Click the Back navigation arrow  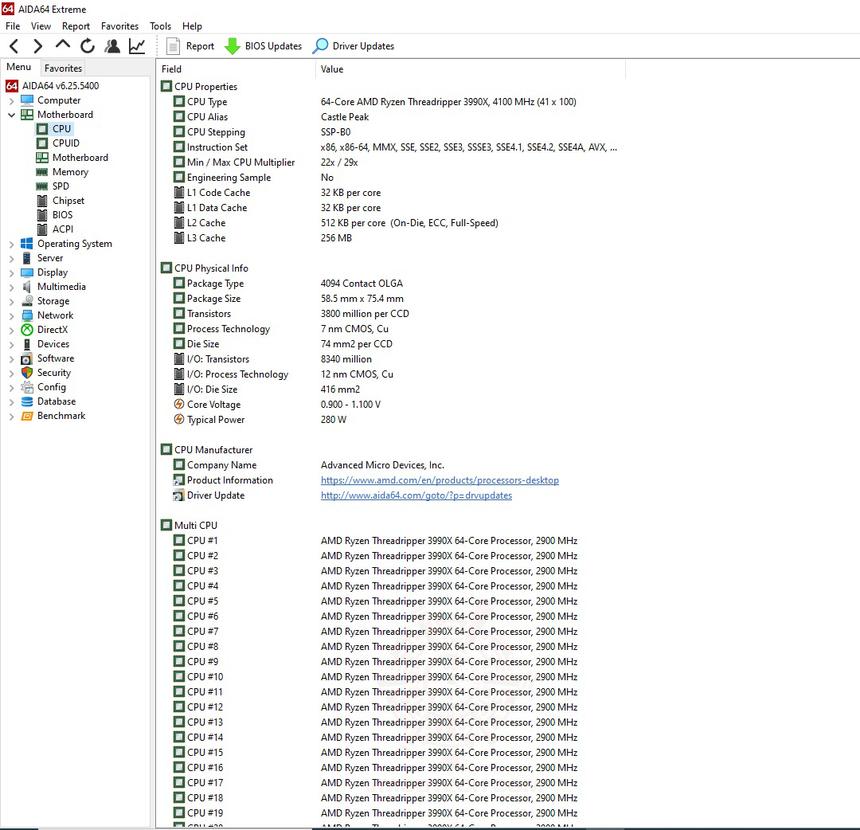click(14, 46)
